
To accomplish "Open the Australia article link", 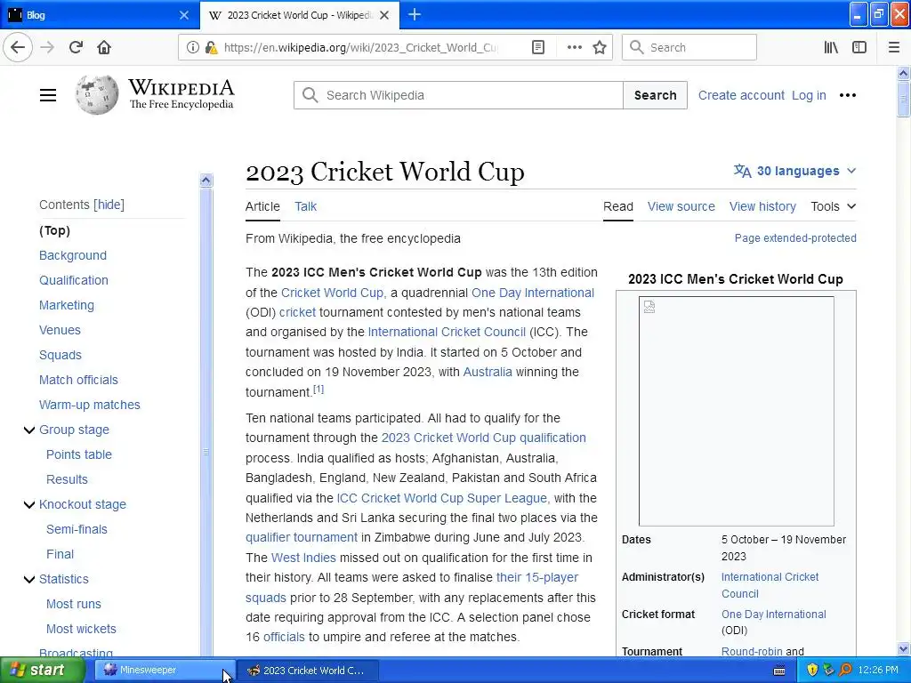I will [x=488, y=373].
